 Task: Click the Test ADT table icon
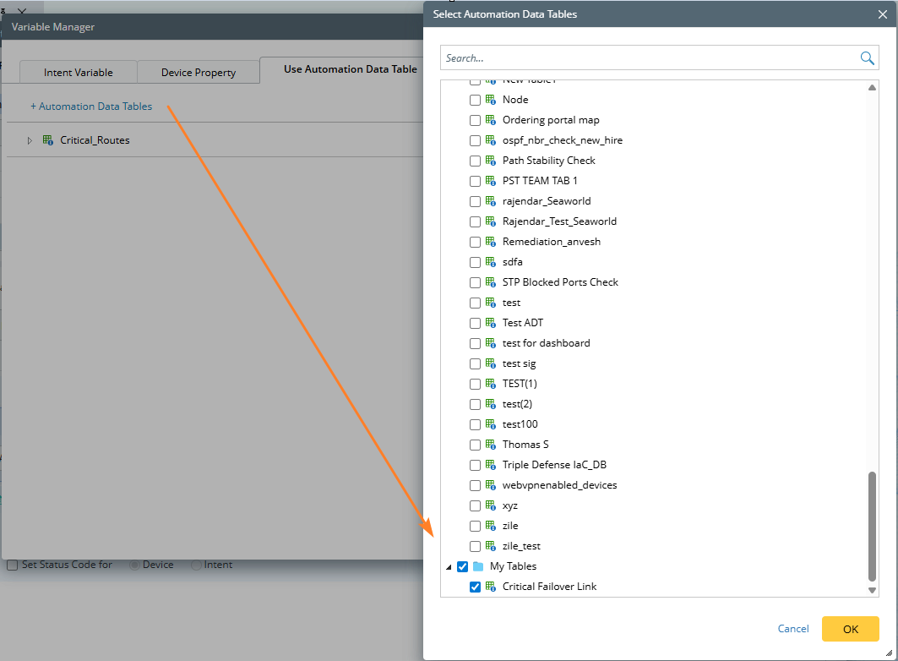(491, 323)
